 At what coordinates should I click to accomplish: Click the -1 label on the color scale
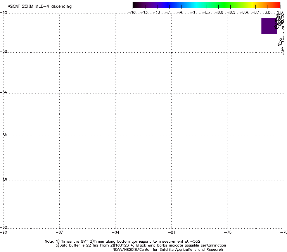192,12
